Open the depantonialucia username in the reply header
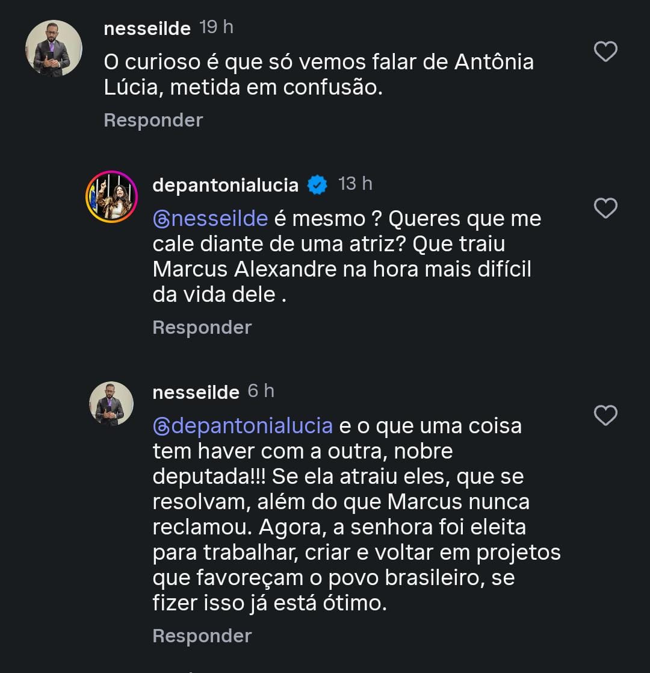This screenshot has width=650, height=673. (225, 185)
